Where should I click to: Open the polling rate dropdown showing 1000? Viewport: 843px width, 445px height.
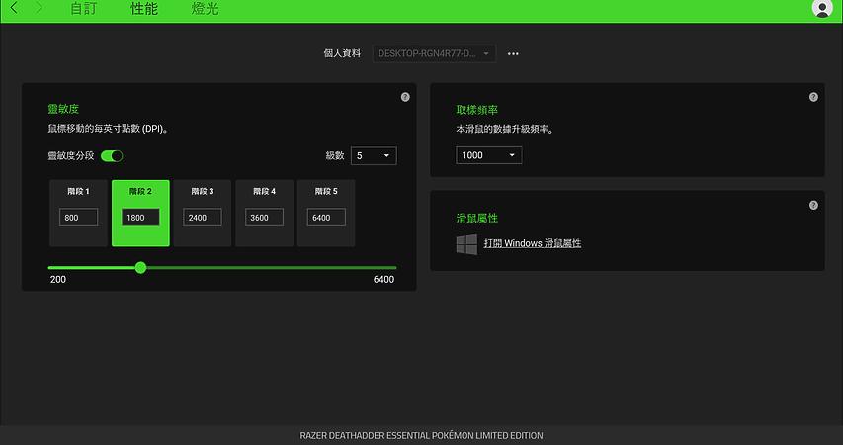click(x=489, y=155)
